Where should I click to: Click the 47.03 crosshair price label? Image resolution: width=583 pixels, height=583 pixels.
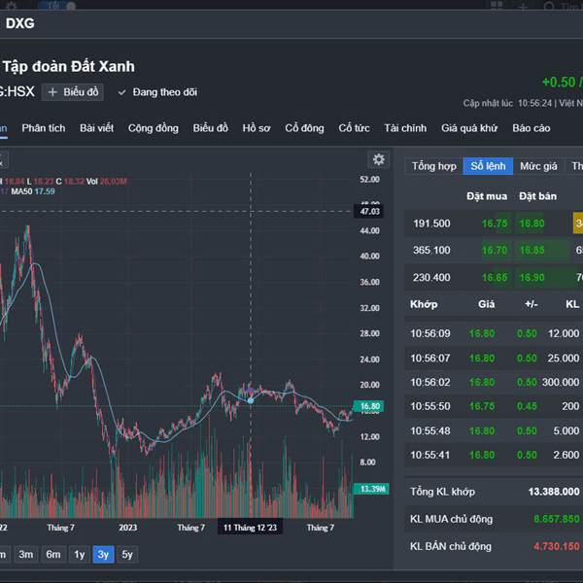[369, 212]
